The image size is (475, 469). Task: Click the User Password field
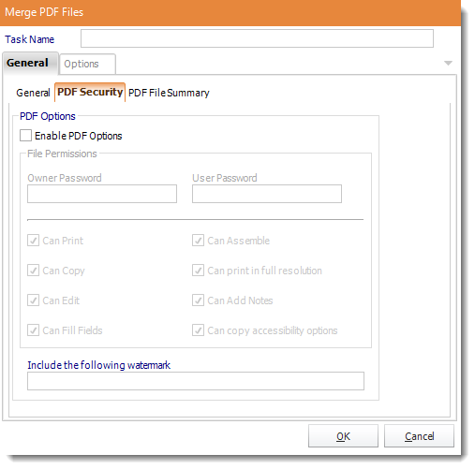point(267,194)
